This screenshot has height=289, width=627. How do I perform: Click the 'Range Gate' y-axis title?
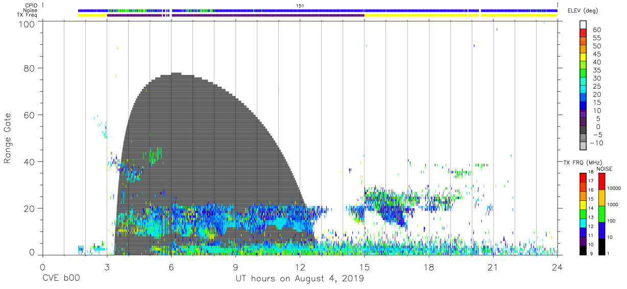[x=8, y=138]
